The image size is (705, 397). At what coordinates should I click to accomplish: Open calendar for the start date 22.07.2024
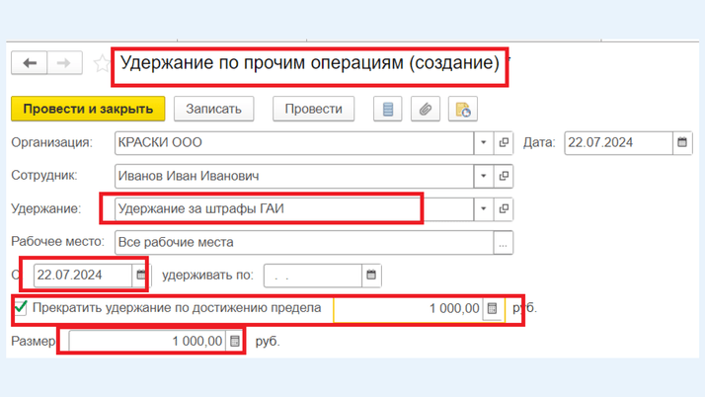[x=141, y=275]
